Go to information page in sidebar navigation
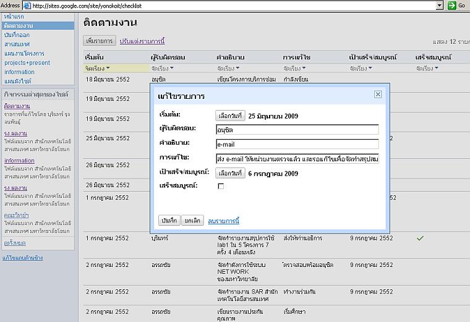 click(19, 72)
